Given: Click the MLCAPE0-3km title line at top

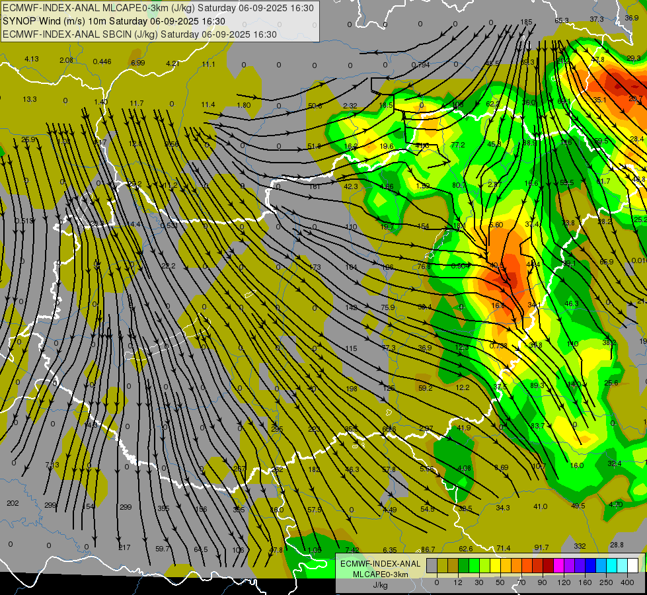Looking at the screenshot, I should [x=158, y=8].
